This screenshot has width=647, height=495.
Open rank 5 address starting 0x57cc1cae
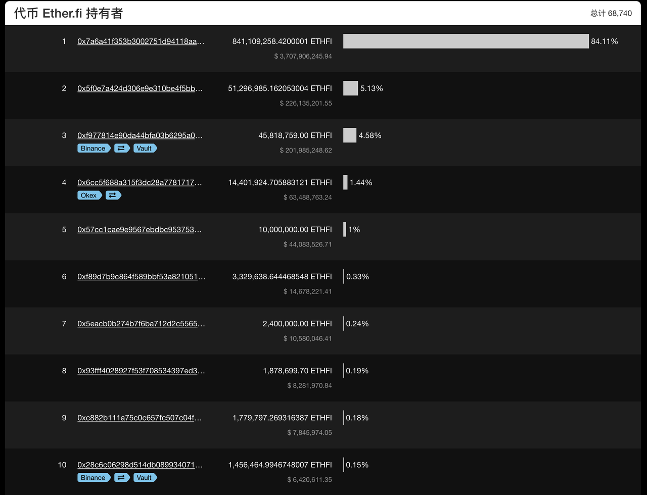click(141, 229)
